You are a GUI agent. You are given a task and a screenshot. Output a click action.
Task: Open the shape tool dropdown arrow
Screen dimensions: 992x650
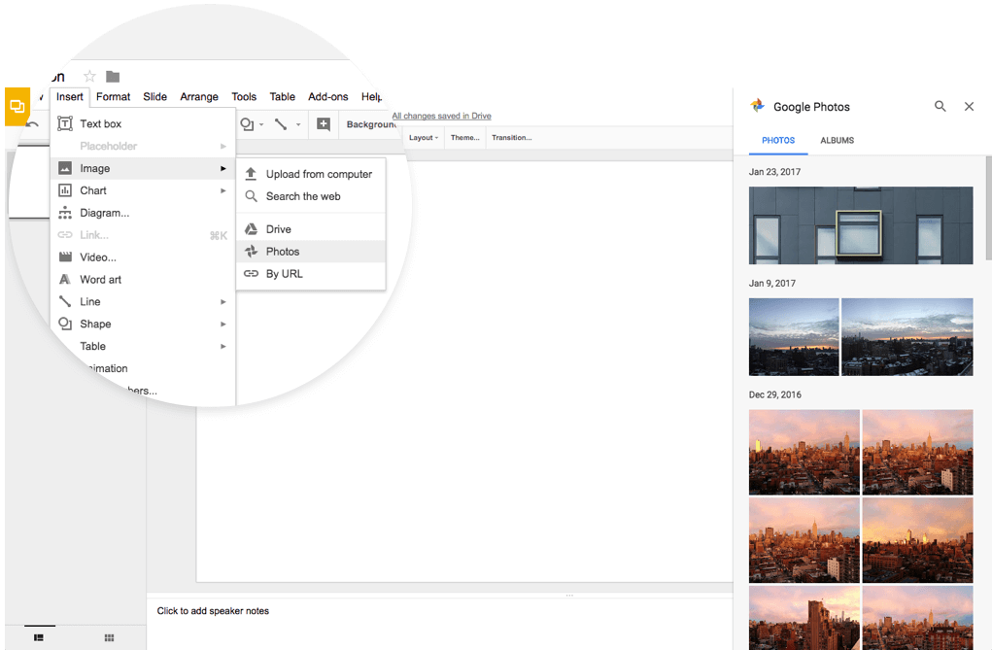(261, 125)
